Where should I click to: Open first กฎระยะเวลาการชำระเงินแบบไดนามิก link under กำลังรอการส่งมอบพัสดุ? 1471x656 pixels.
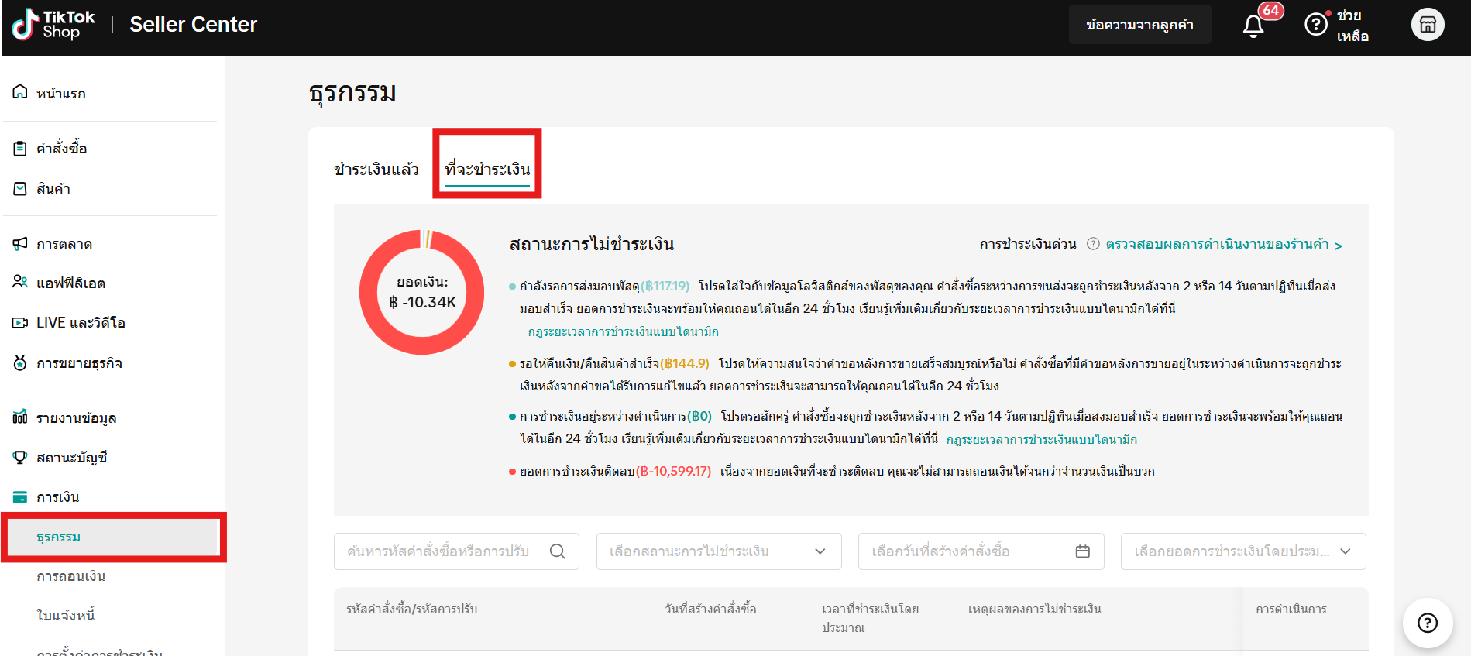pyautogui.click(x=624, y=331)
